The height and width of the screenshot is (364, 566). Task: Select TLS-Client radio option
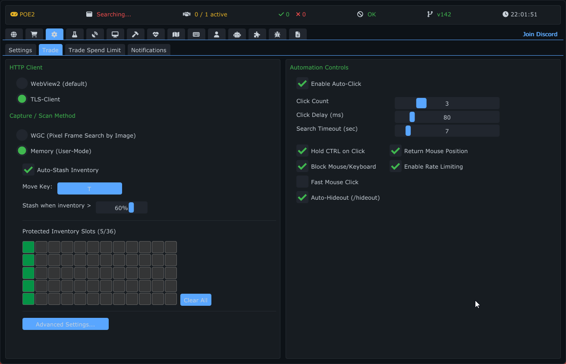pos(22,99)
